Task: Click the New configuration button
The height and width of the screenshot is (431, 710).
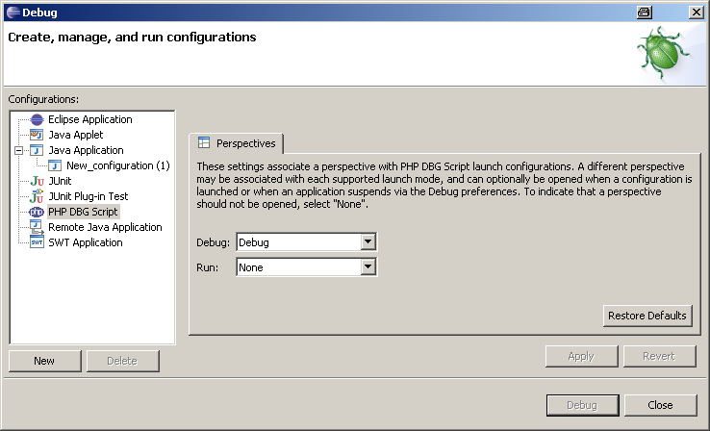Action: pyautogui.click(x=44, y=361)
